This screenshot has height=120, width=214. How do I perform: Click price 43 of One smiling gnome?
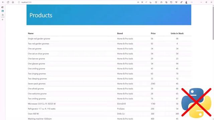[152, 69]
